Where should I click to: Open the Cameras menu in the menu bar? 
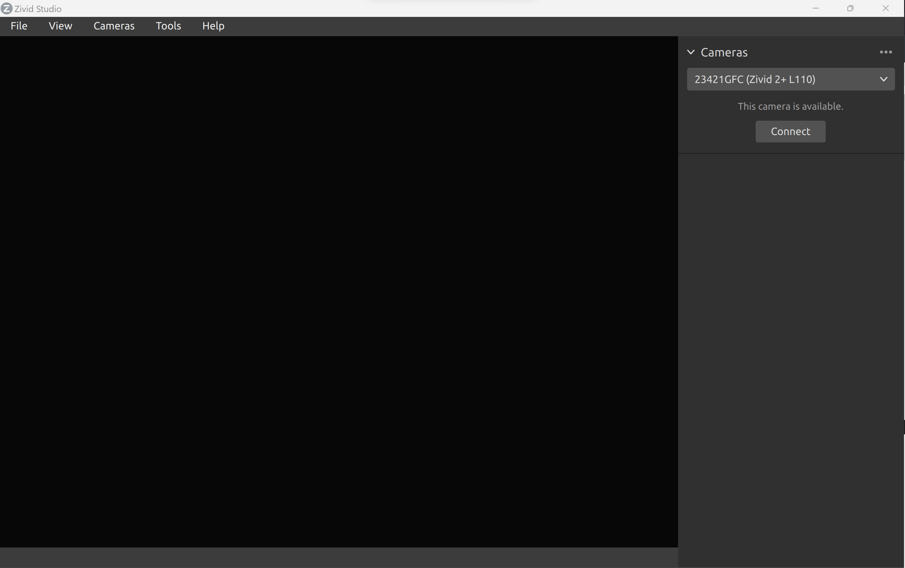click(x=114, y=26)
